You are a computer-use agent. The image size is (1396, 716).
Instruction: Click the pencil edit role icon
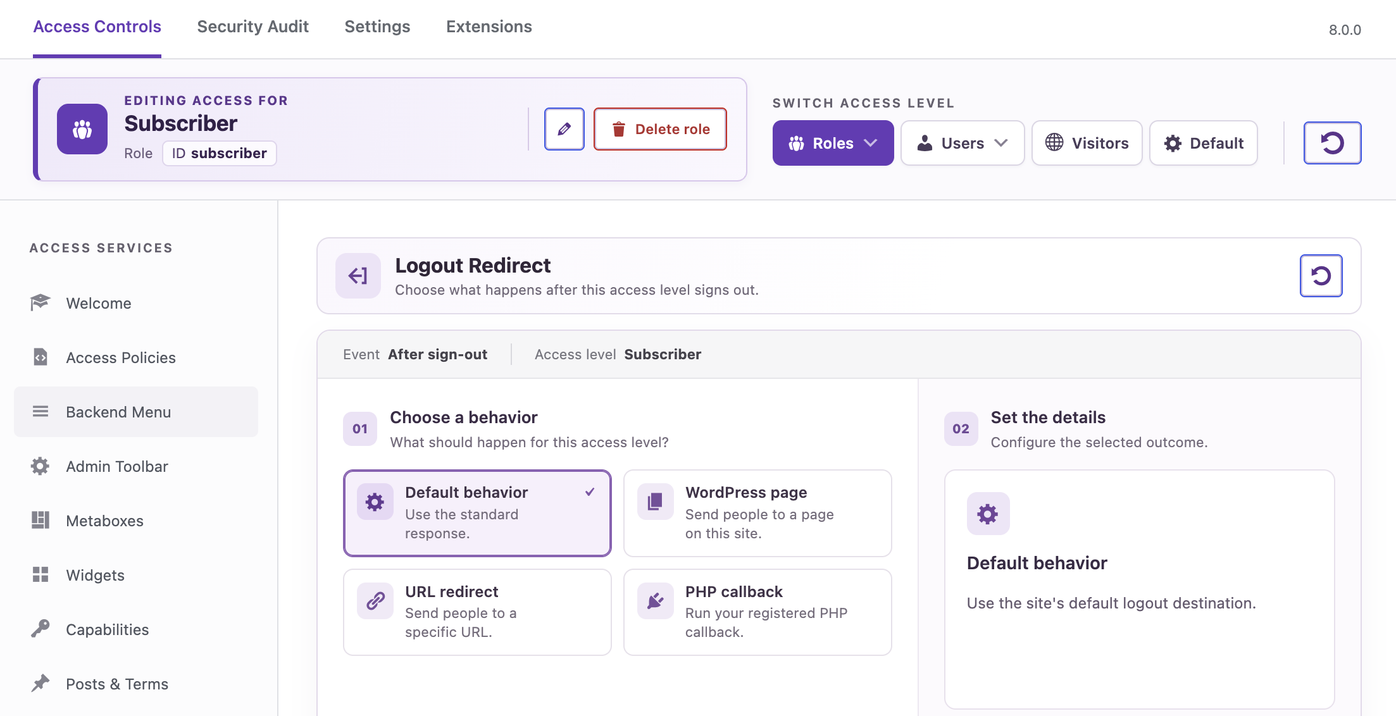click(x=564, y=129)
